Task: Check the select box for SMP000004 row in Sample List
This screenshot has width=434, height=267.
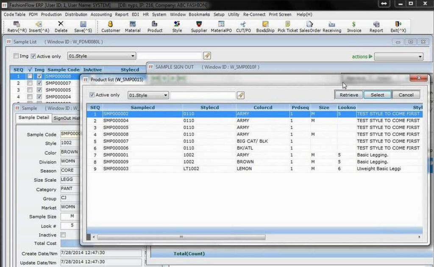Action: [x=30, y=97]
